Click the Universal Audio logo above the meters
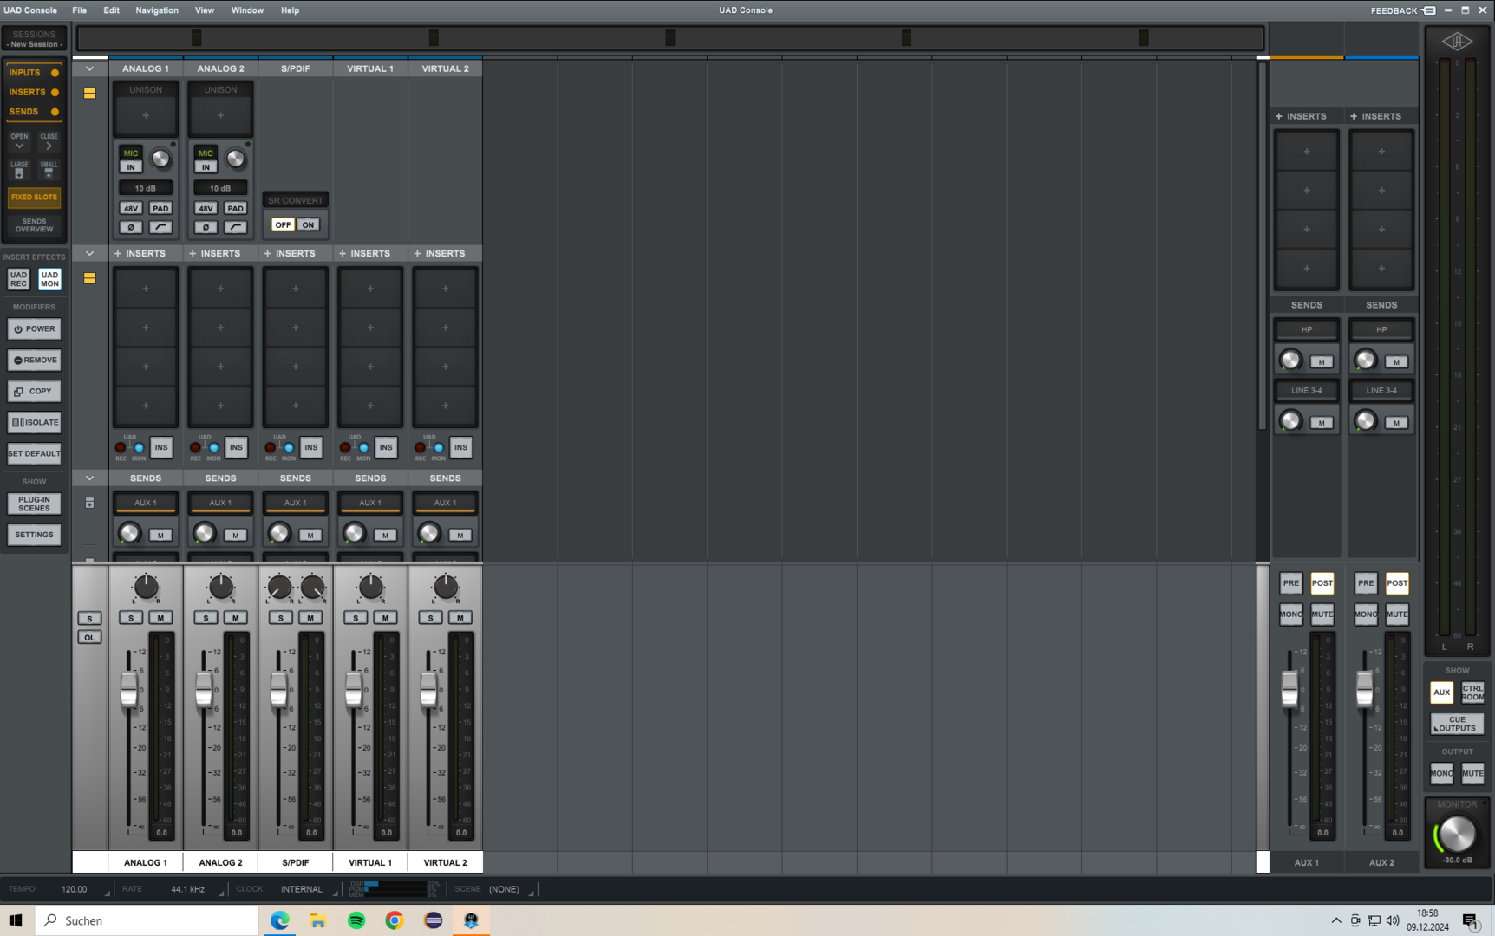This screenshot has width=1495, height=936. [1457, 42]
